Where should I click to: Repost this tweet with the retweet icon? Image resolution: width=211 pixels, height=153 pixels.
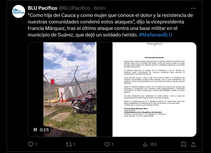pyautogui.click(x=69, y=145)
